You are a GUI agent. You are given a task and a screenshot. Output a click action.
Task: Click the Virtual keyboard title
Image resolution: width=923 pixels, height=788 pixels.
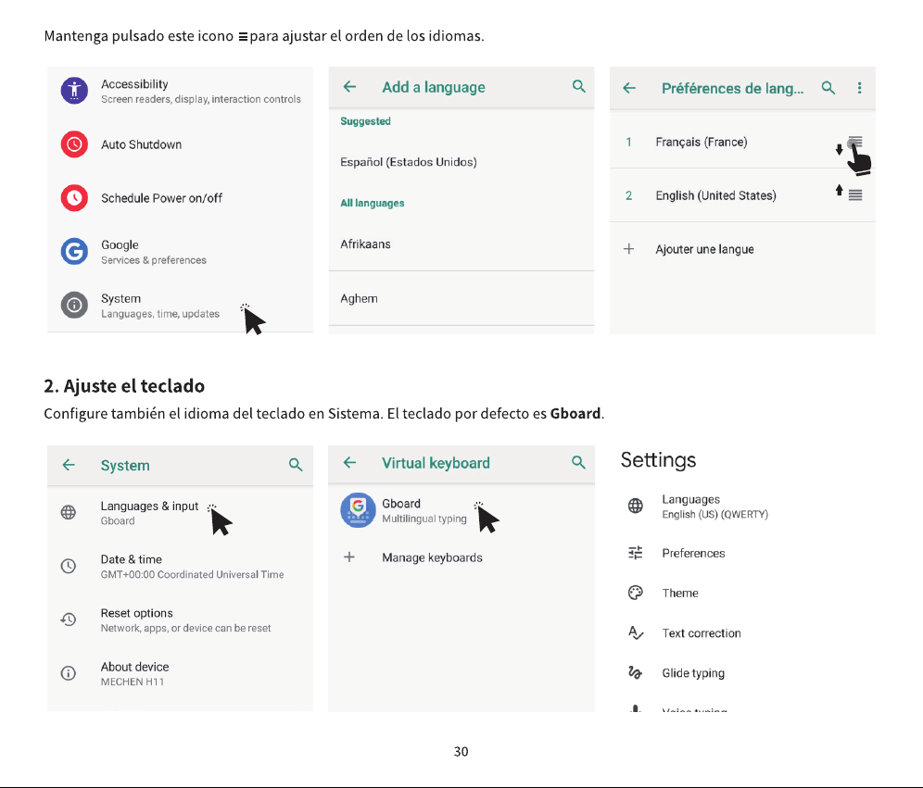[x=436, y=463]
